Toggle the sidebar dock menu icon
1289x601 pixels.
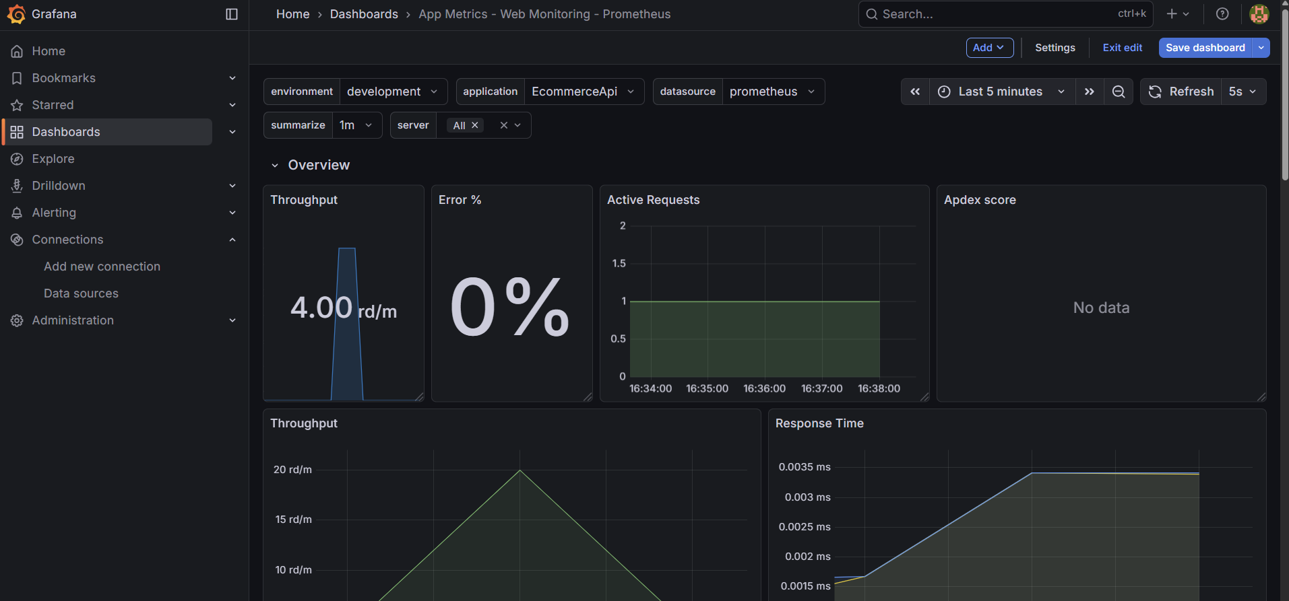[x=232, y=14]
